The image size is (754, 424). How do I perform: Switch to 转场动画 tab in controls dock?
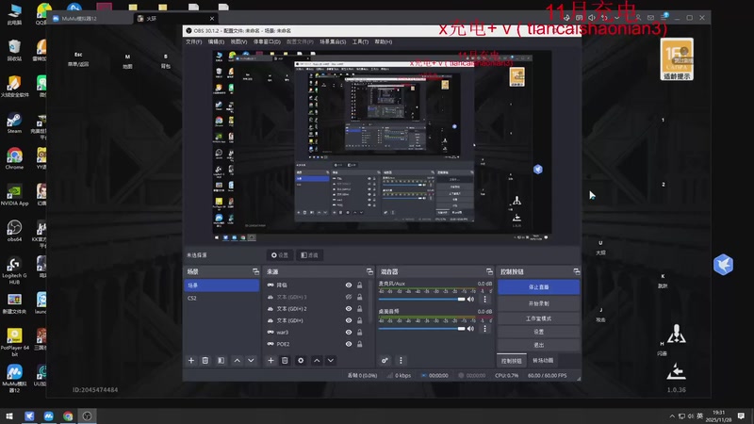543,361
